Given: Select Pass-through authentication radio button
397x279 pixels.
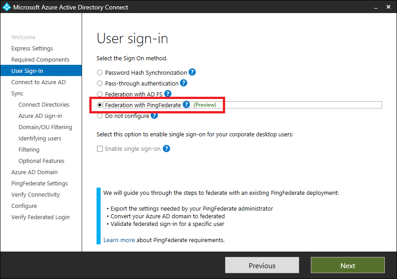Looking at the screenshot, I should [x=100, y=83].
